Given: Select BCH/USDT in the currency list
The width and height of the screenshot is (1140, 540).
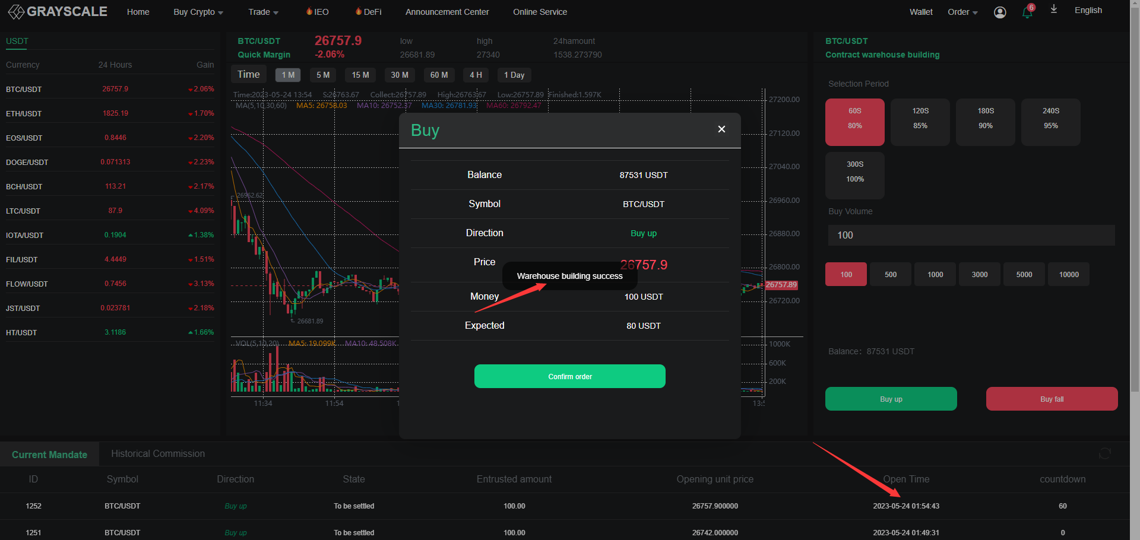Looking at the screenshot, I should point(110,186).
